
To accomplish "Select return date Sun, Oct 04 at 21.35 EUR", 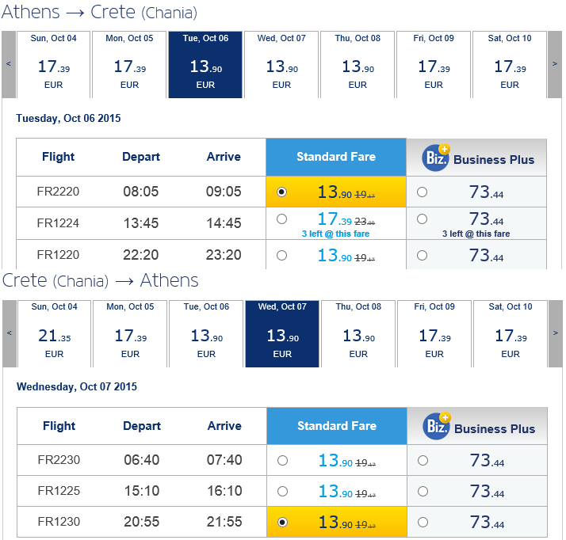I will (54, 333).
